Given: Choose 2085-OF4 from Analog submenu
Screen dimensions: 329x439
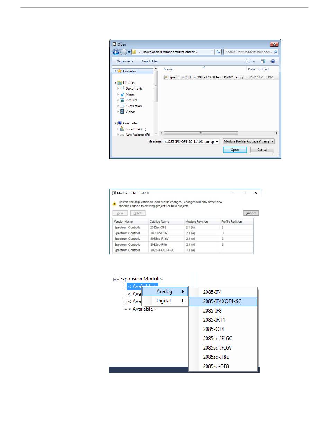Looking at the screenshot, I should click(223, 329).
